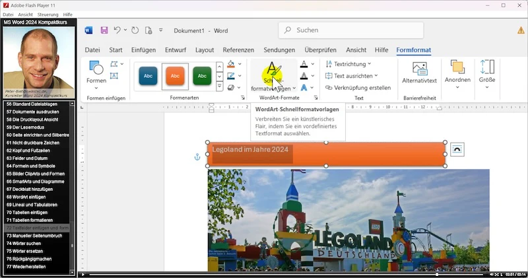Undo the last action with undo arrow

[x=117, y=30]
